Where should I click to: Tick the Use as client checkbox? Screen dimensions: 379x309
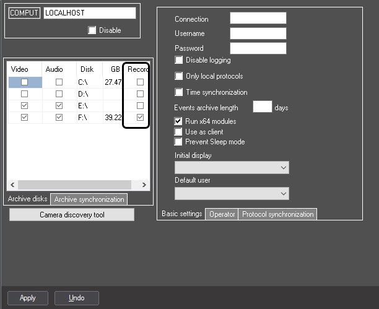[179, 132]
